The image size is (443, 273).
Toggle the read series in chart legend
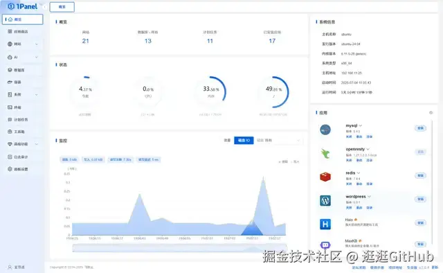283,162
